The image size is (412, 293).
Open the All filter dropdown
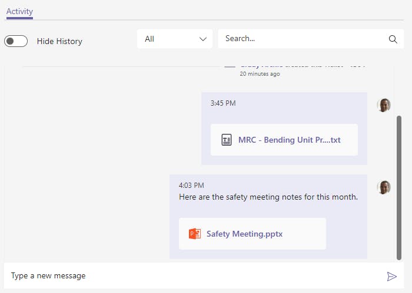(175, 39)
